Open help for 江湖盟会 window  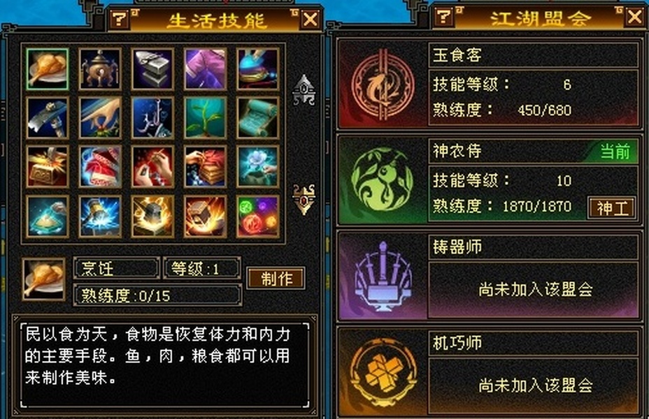(443, 17)
